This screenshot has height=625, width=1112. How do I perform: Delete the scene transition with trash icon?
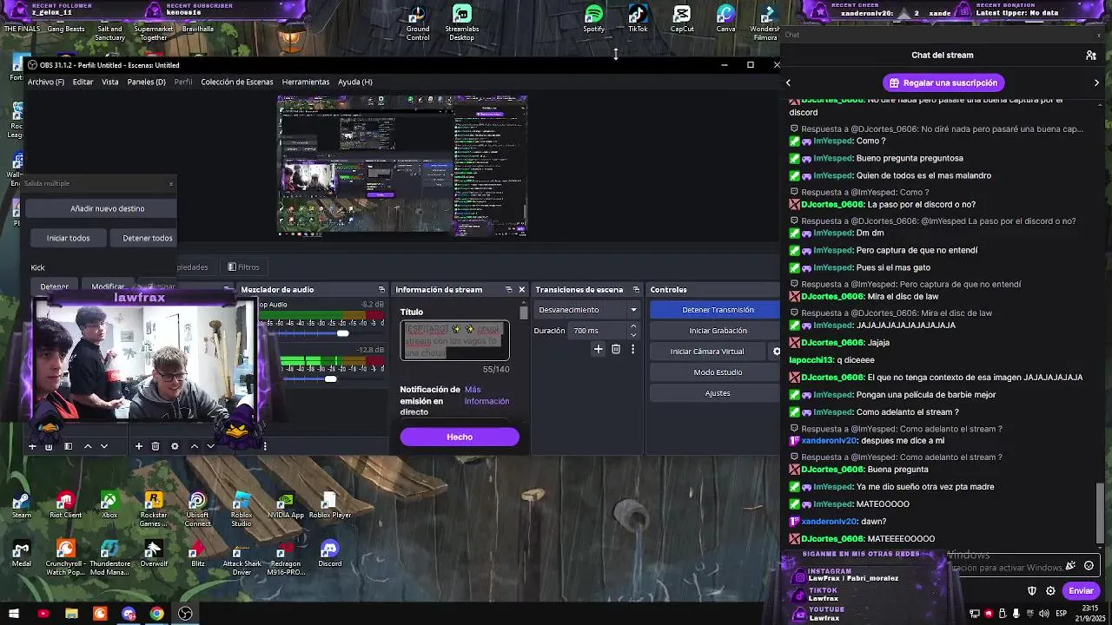pos(616,349)
